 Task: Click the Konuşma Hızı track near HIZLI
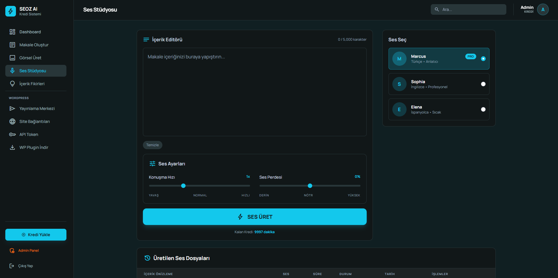[x=245, y=186]
